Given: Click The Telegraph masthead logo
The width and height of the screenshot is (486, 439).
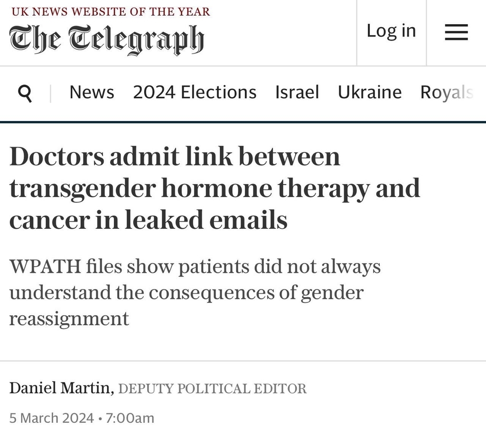Looking at the screenshot, I should coord(106,40).
